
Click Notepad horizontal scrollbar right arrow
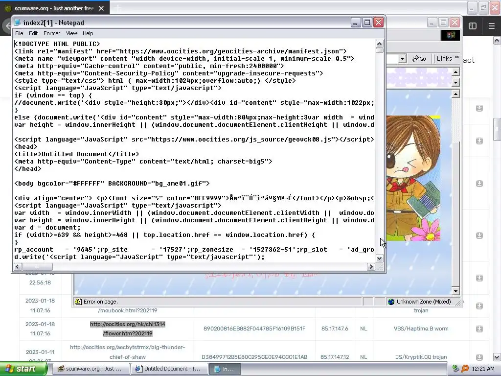pyautogui.click(x=371, y=267)
